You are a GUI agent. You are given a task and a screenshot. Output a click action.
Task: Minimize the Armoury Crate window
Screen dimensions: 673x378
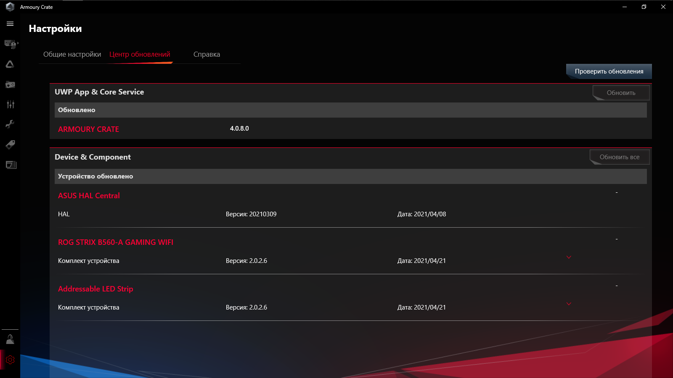tap(625, 7)
